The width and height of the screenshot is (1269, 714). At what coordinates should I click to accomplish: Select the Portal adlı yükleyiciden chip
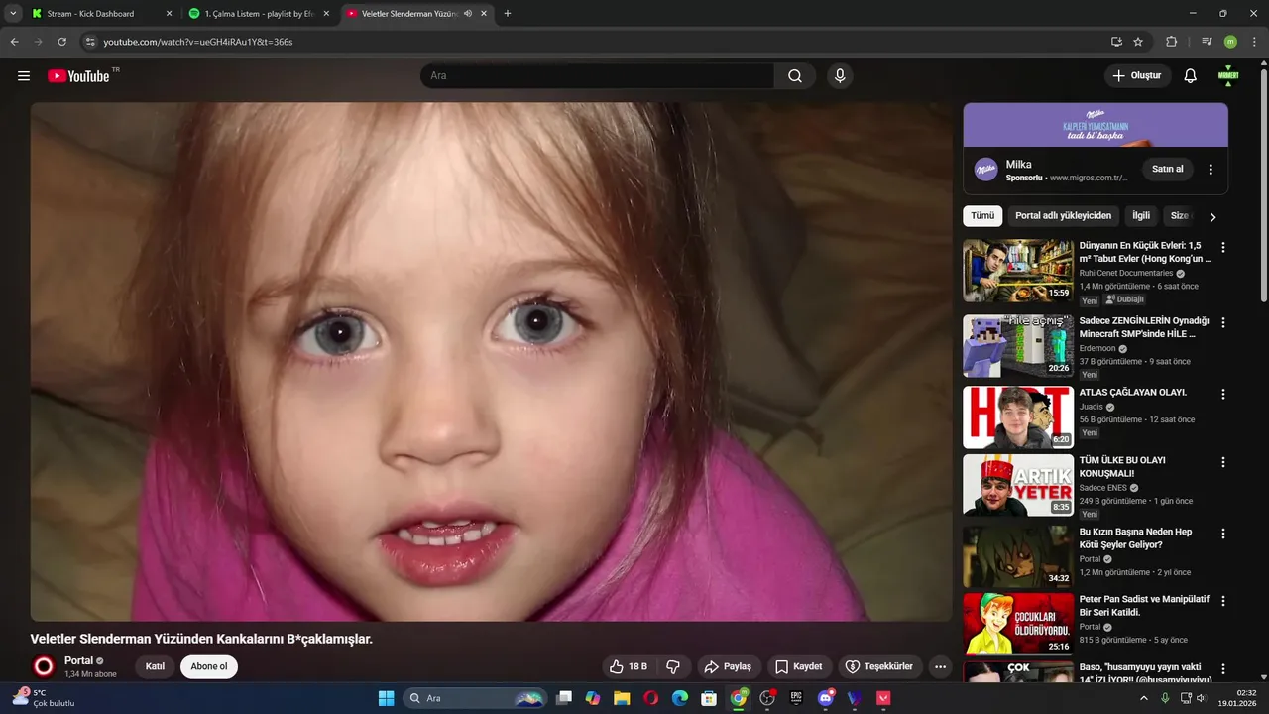[1064, 215]
